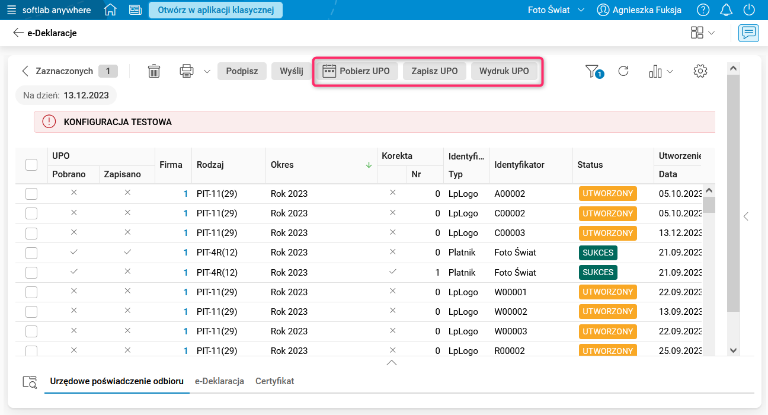The width and height of the screenshot is (768, 415).
Task: Click the table's inner vertical scrollbar thumb
Action: (709, 205)
